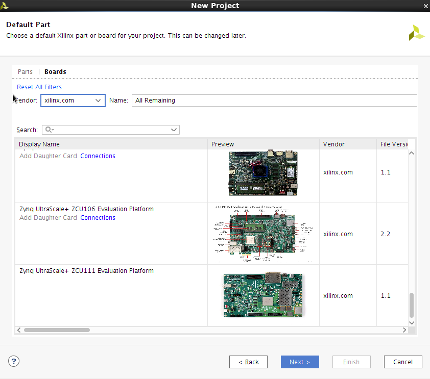This screenshot has height=379, width=430.
Task: Open Connections link for ZCU106 board
Action: [98, 218]
